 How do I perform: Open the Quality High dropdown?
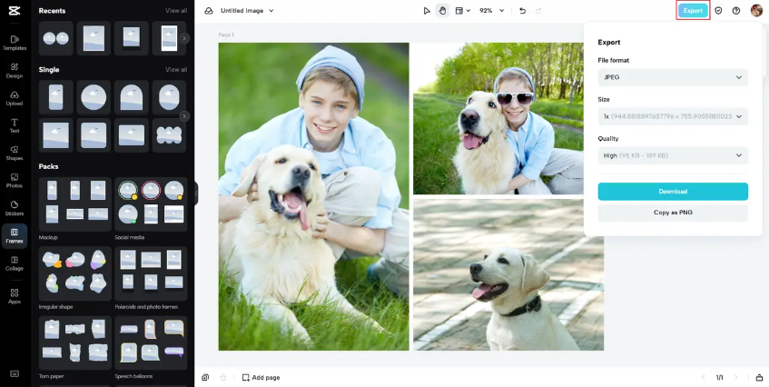[x=673, y=156]
